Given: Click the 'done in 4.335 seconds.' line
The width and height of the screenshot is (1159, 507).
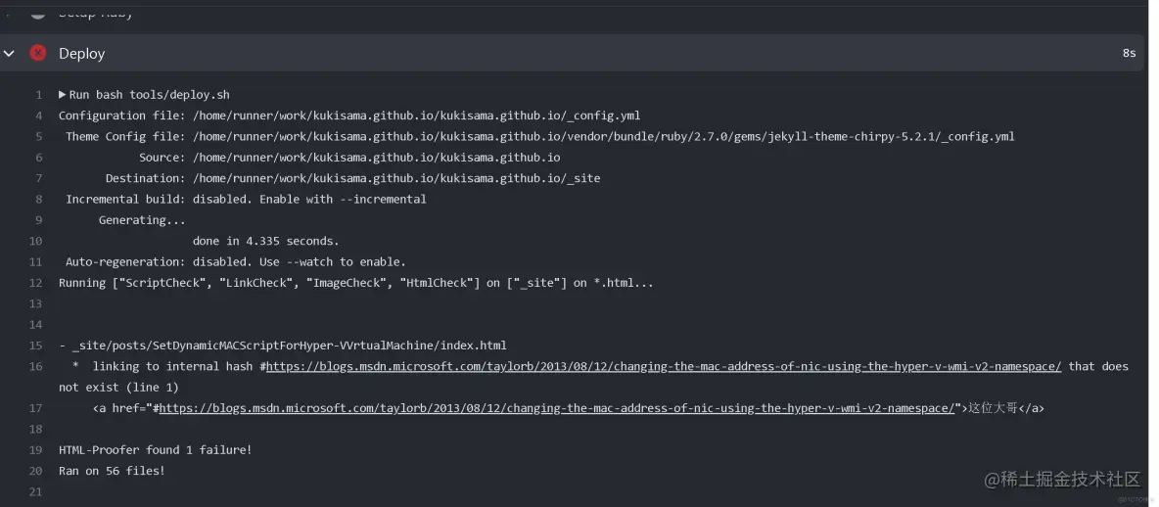Looking at the screenshot, I should pyautogui.click(x=266, y=241).
